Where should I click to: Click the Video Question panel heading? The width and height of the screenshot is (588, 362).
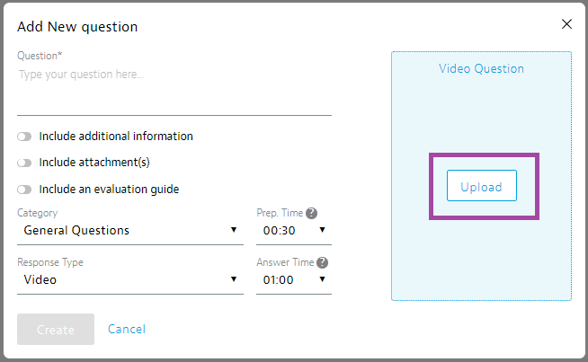[x=481, y=68]
